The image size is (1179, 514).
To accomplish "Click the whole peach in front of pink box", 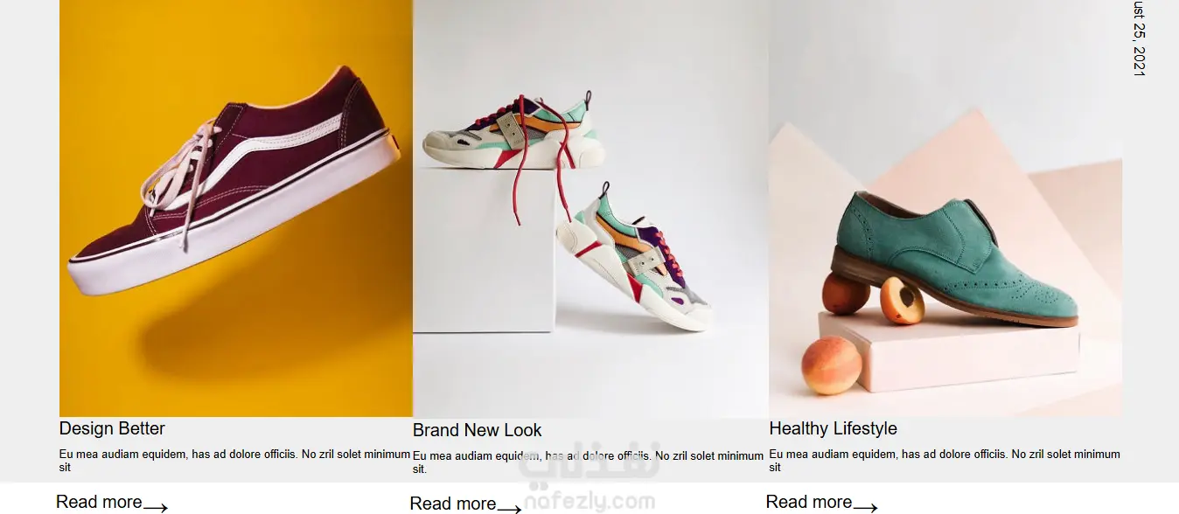I will [831, 365].
